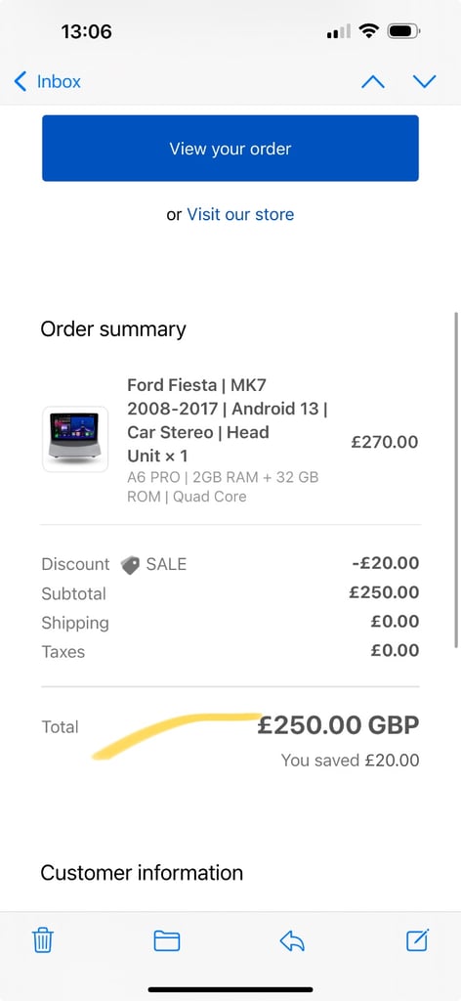Return to Inbox using back chevron
This screenshot has width=461, height=1001.
[47, 82]
